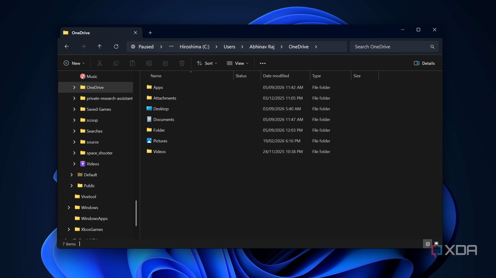Expand the OneDrive tree node
Screen dimensions: 496x278
pyautogui.click(x=74, y=87)
